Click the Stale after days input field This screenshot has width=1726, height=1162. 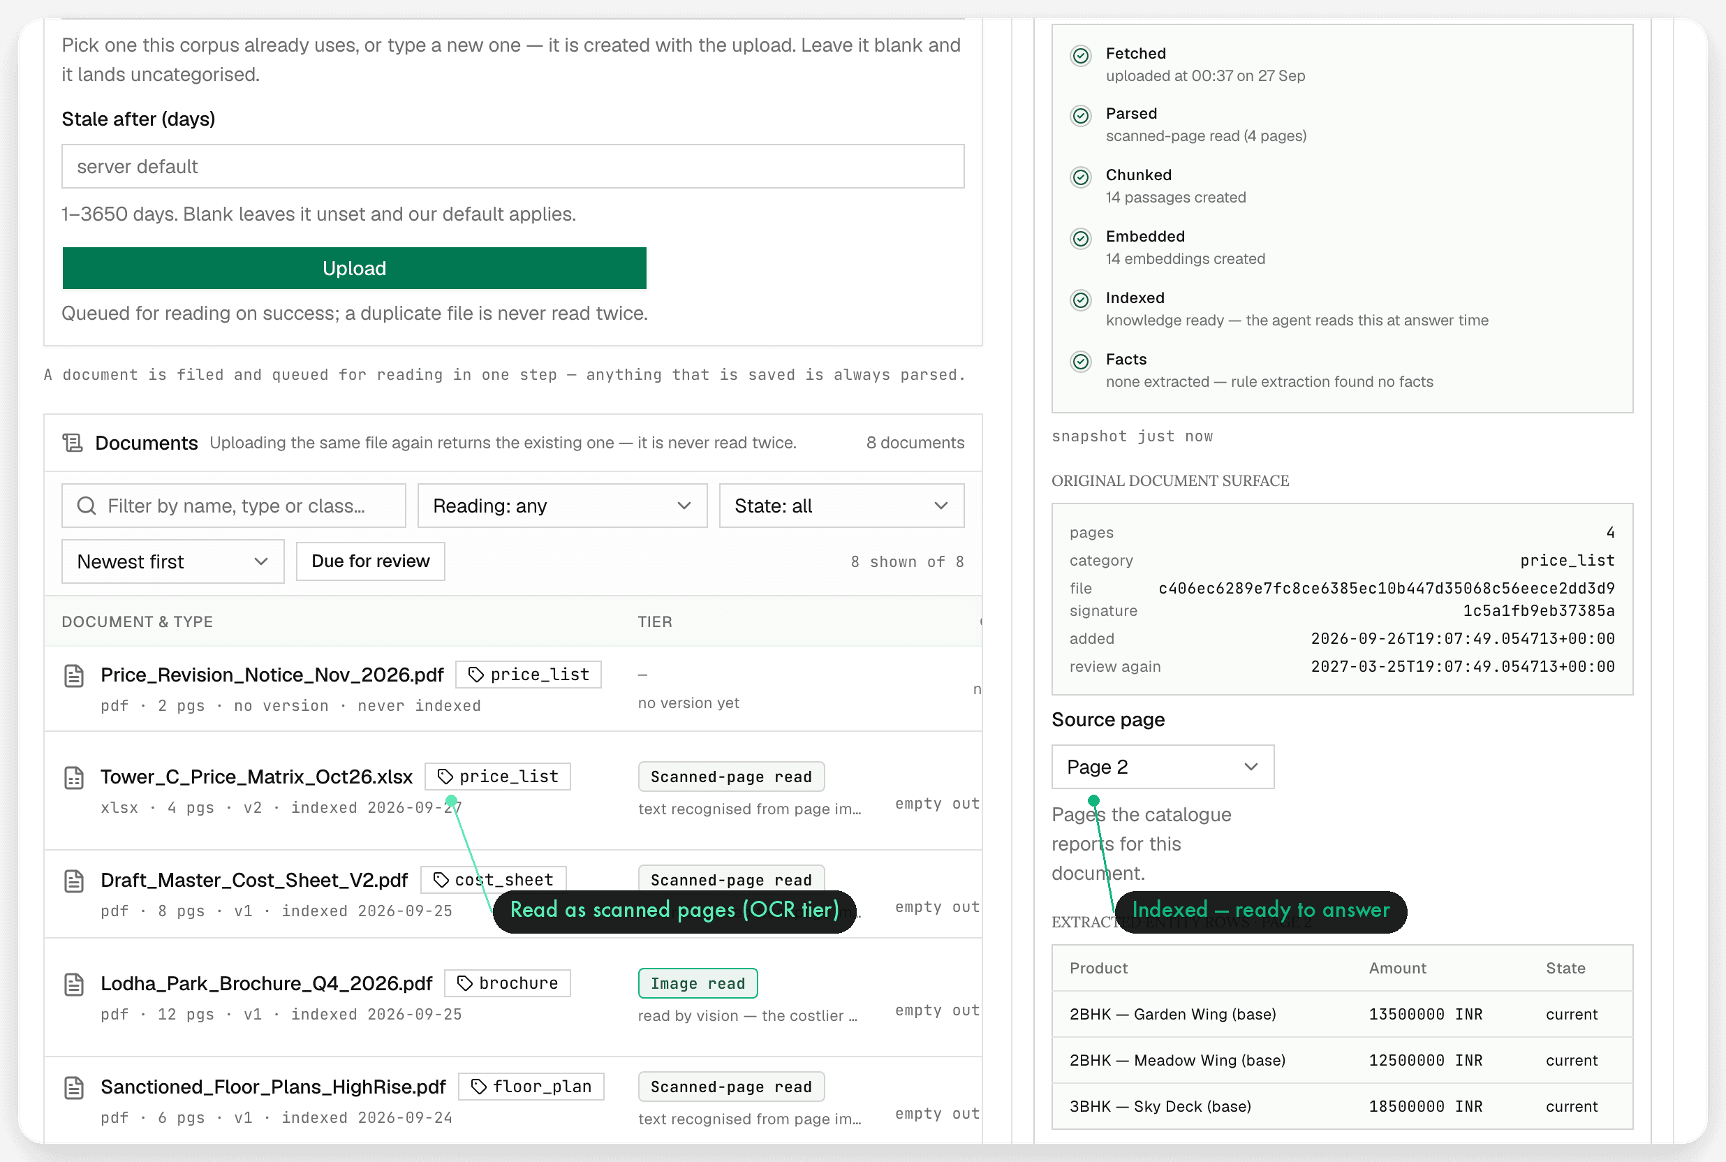(512, 166)
